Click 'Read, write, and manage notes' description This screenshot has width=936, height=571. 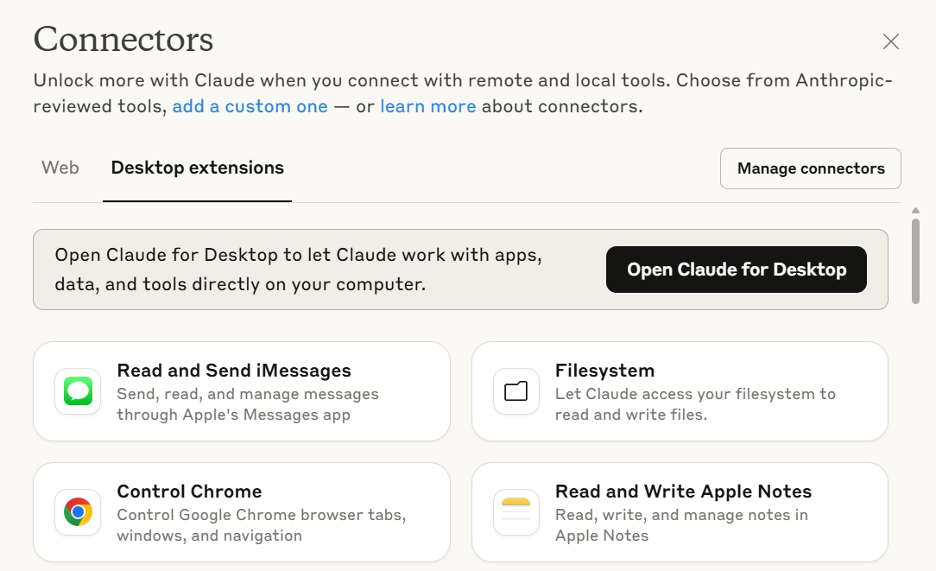point(681,525)
